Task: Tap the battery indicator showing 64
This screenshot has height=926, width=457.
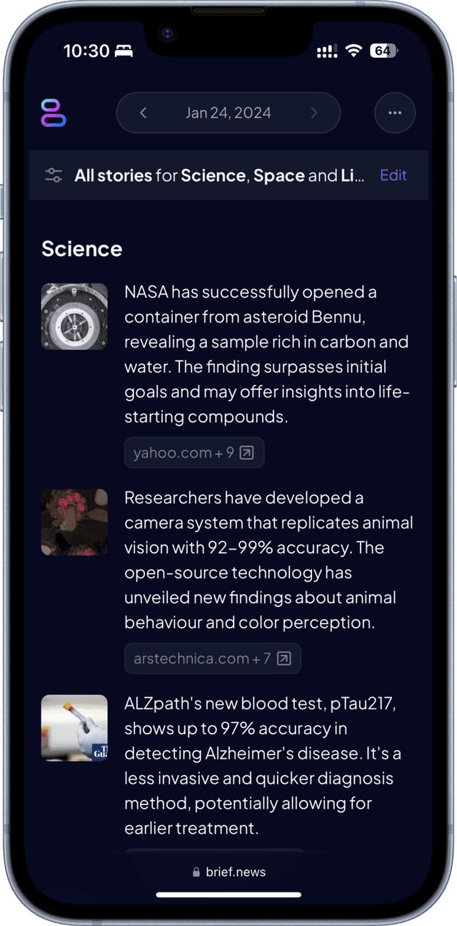Action: pos(383,51)
